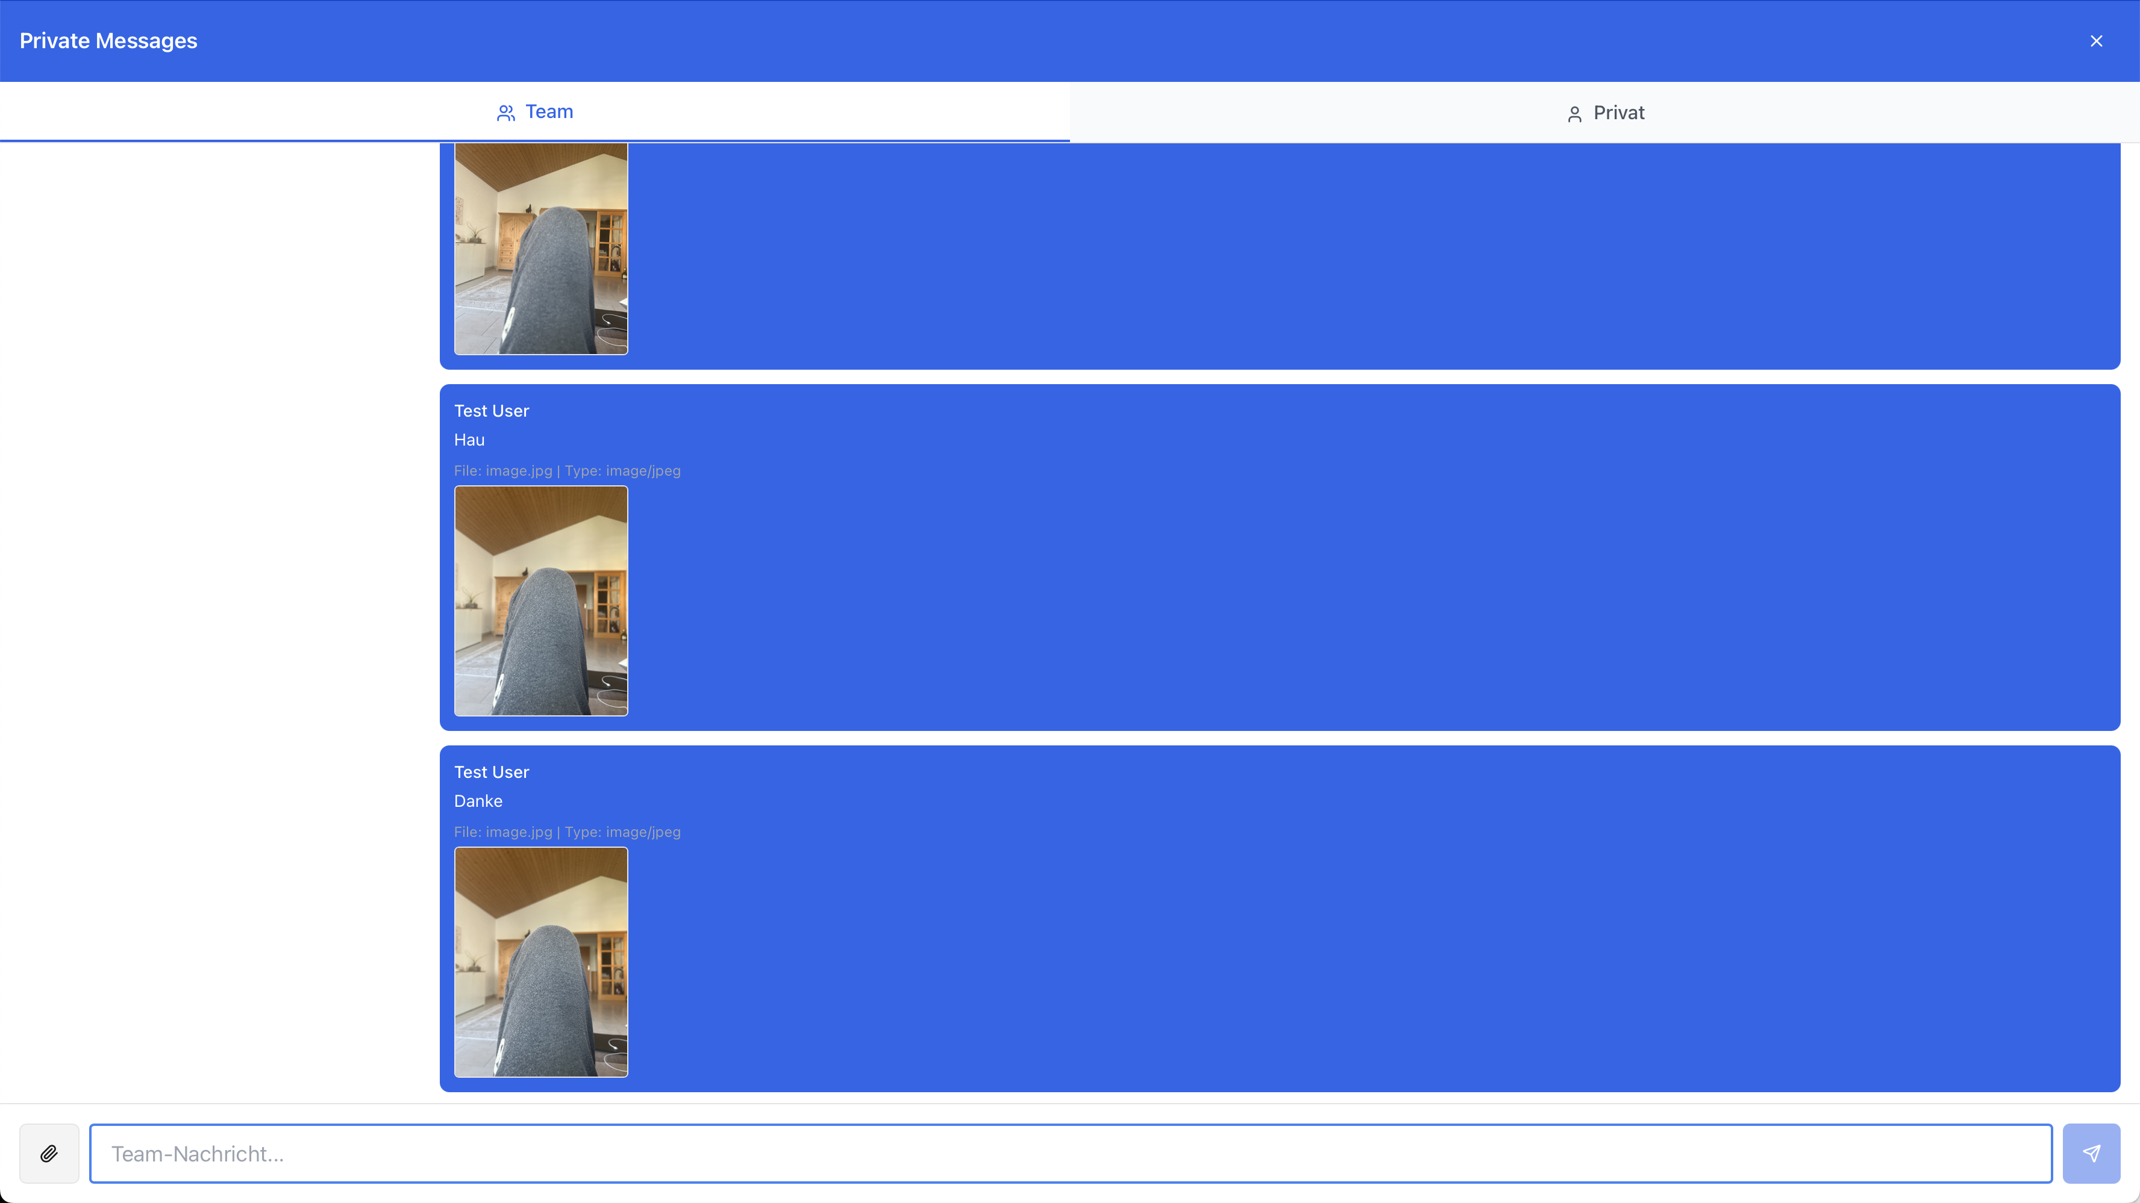Screen dimensions: 2140x1203
Task: Click the file info line under Danke
Action: tap(566, 832)
